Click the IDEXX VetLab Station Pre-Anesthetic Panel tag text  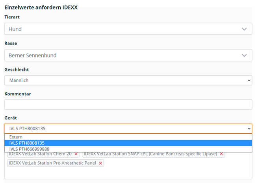pyautogui.click(x=52, y=163)
